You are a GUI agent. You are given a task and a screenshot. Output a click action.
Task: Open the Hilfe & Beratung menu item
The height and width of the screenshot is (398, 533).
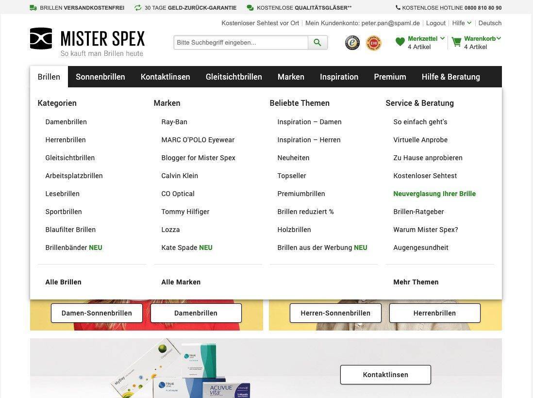click(x=451, y=77)
